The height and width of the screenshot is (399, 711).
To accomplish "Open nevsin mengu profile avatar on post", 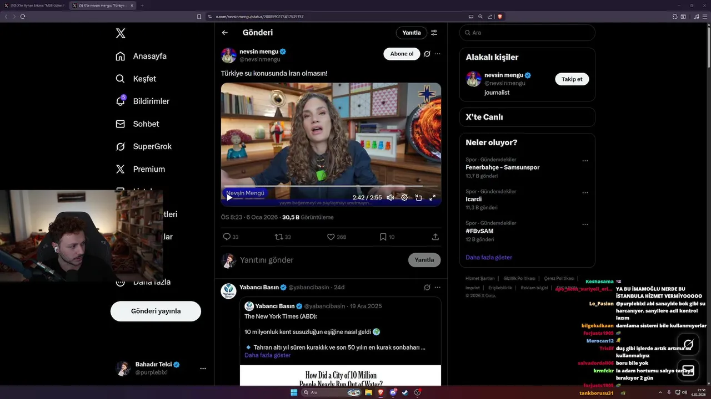I will click(229, 55).
